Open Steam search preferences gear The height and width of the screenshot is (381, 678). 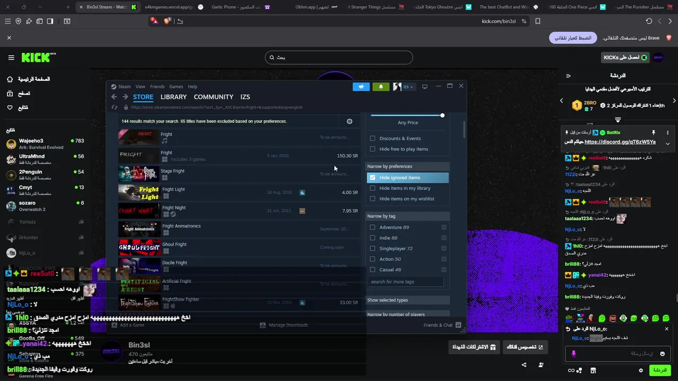[x=350, y=121]
